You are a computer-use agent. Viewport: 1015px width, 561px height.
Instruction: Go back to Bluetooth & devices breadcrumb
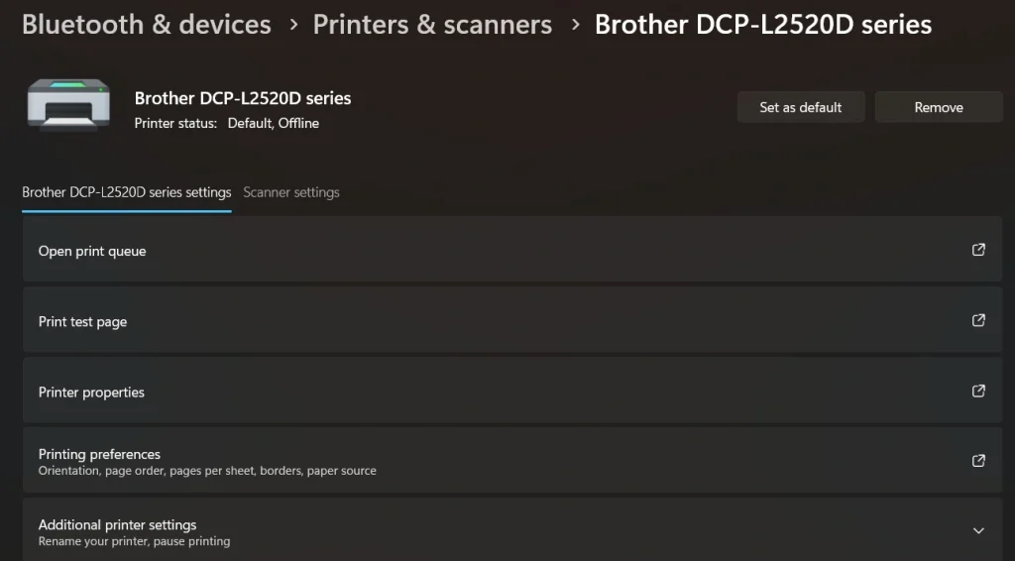click(x=147, y=25)
